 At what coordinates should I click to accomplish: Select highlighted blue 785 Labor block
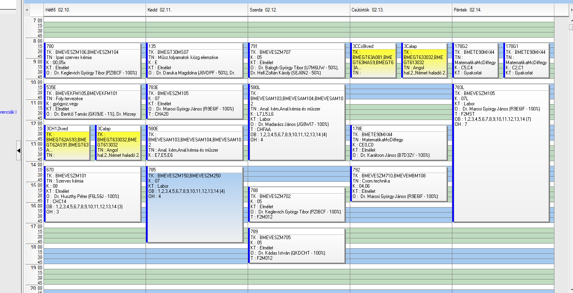point(195,204)
